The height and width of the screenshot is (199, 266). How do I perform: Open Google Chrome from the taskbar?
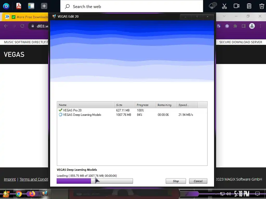[x=19, y=194]
